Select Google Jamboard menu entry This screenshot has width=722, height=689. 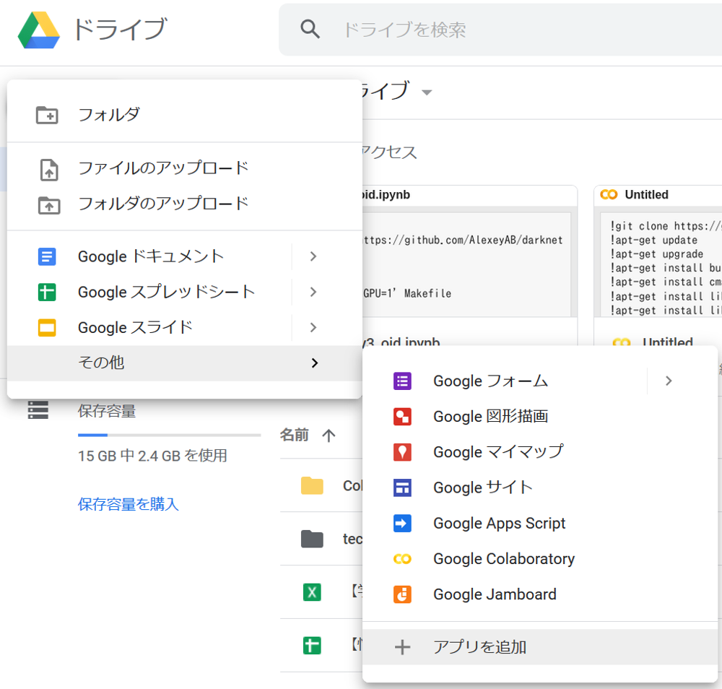(540, 594)
